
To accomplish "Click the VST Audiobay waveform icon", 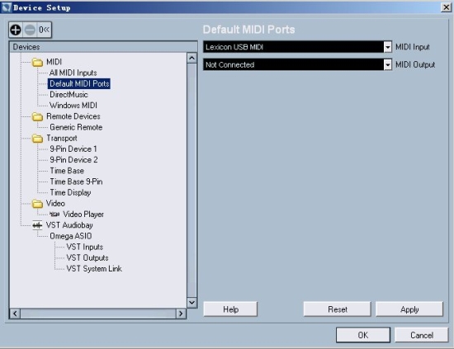I will [37, 225].
